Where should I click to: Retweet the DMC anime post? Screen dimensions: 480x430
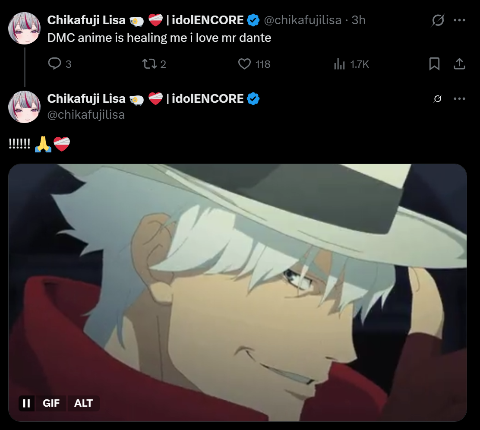[149, 64]
